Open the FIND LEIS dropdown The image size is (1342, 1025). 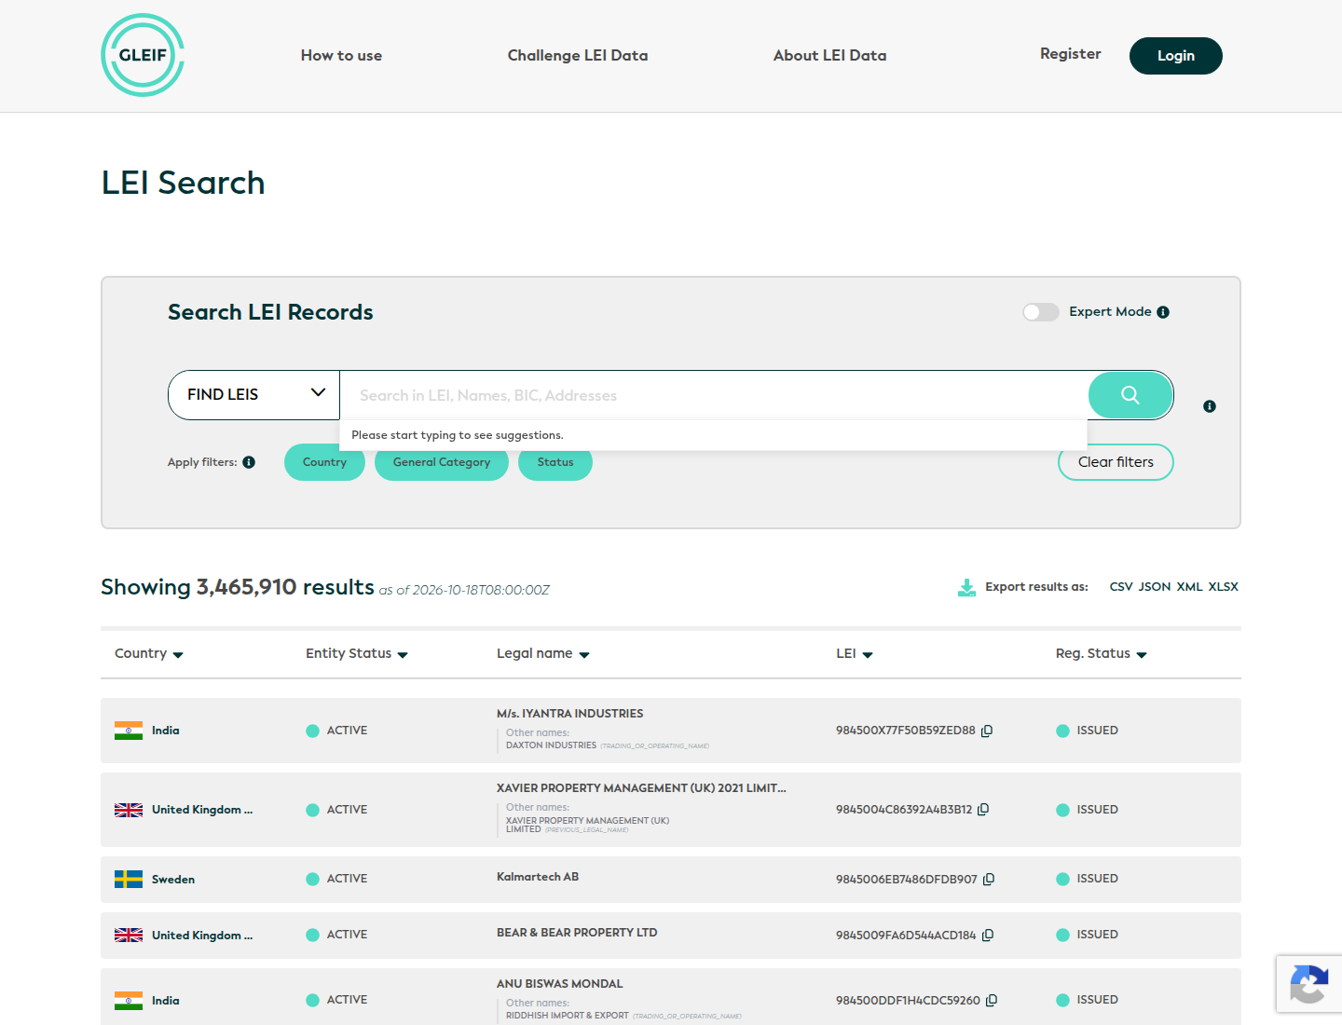tap(254, 395)
